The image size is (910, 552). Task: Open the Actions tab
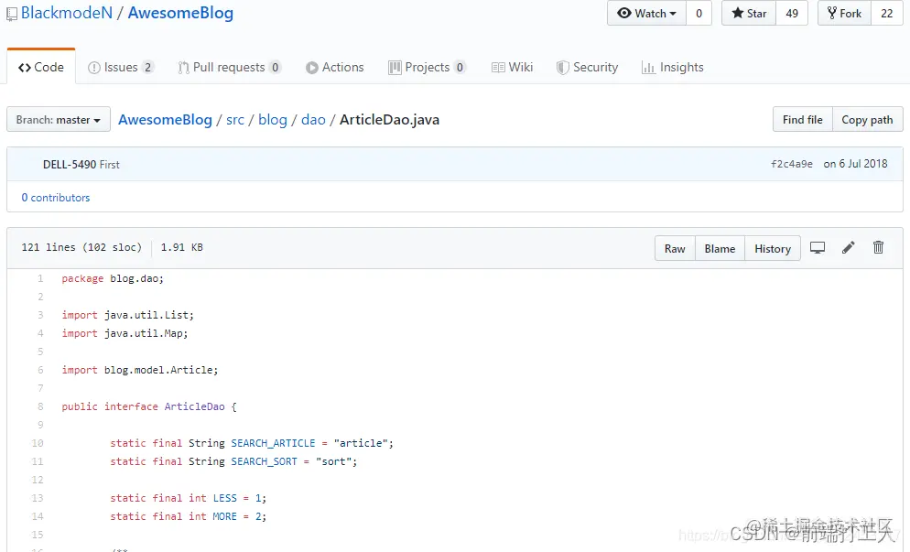[x=335, y=68]
